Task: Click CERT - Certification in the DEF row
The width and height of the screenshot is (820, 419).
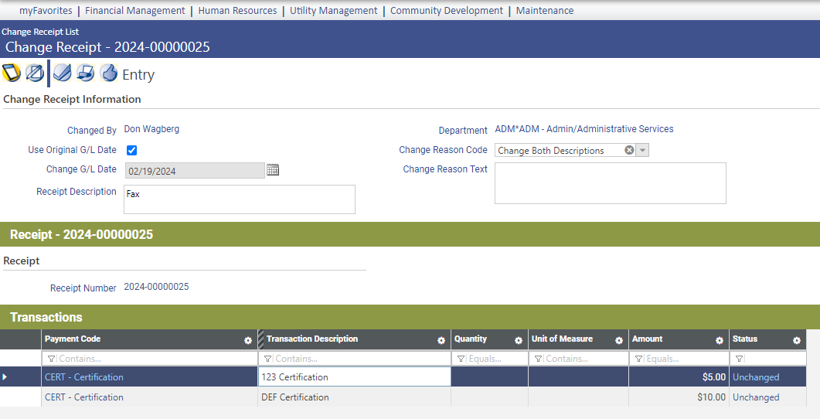Action: (x=84, y=397)
